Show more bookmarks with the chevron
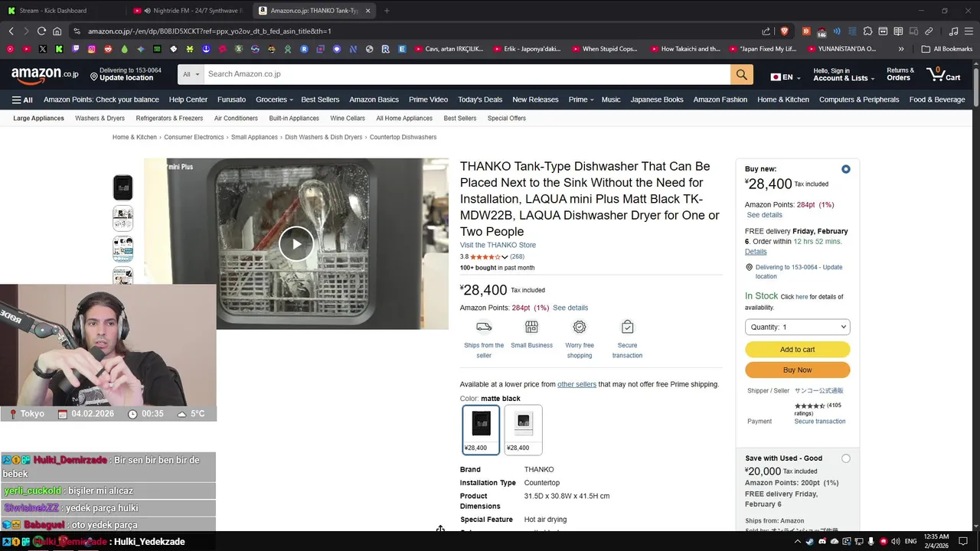The image size is (980, 551). (901, 49)
